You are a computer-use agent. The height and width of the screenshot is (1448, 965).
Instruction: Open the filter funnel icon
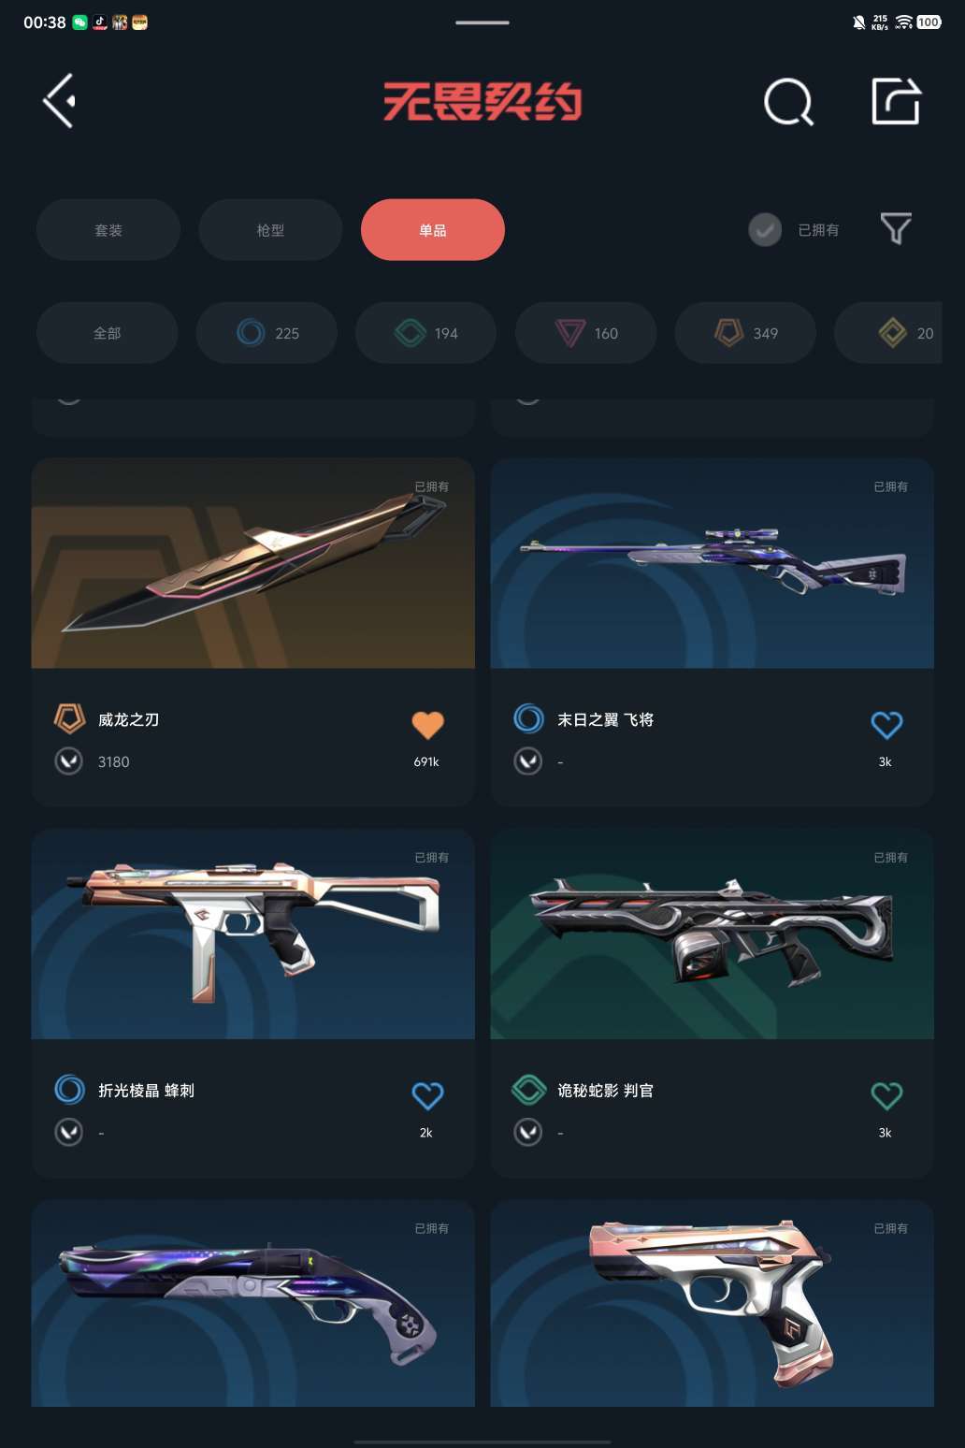(896, 229)
